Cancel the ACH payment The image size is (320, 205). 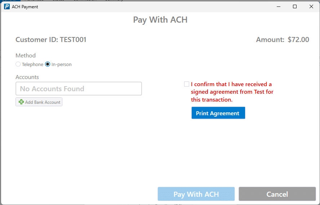pyautogui.click(x=277, y=194)
